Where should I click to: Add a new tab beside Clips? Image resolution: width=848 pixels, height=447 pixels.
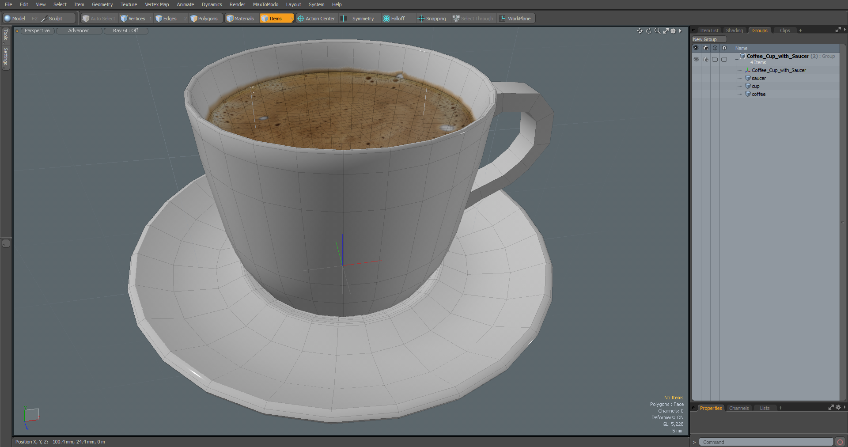[800, 30]
